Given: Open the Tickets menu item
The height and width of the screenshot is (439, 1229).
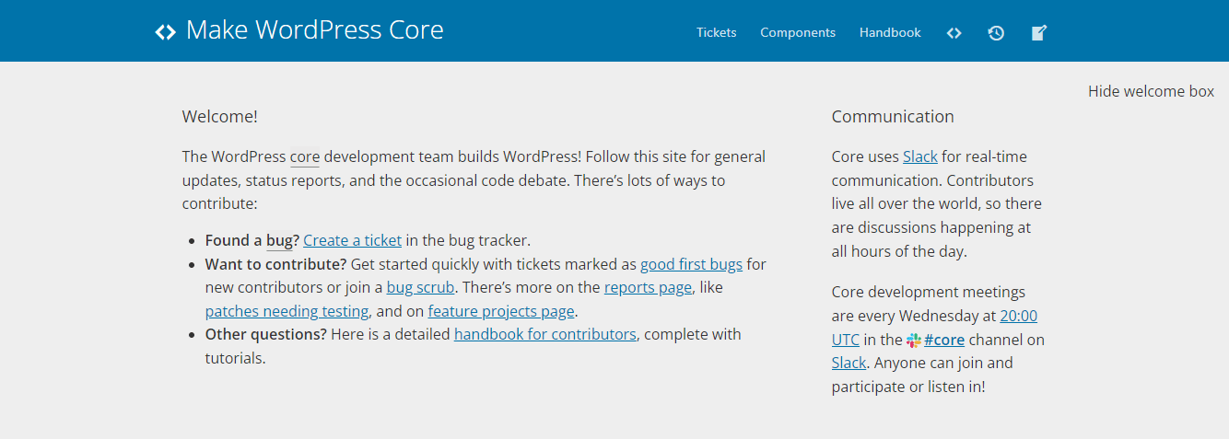Looking at the screenshot, I should tap(716, 32).
